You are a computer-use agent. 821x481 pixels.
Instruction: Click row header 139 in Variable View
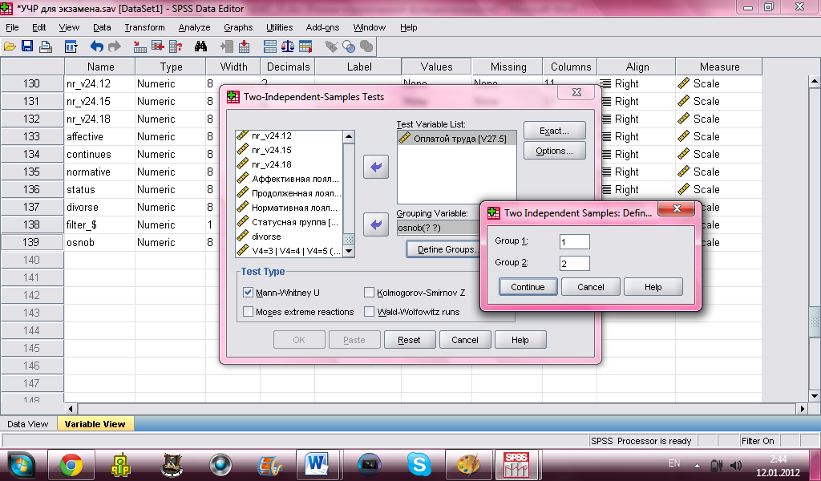[x=32, y=242]
